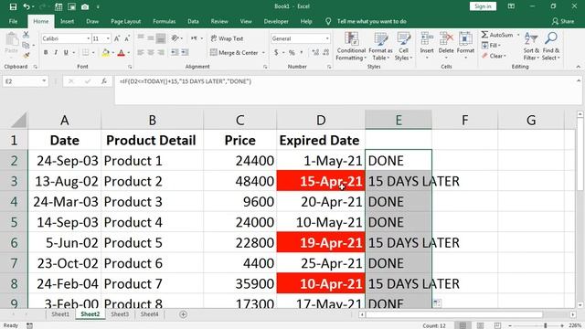Screen dimensions: 585x329
Task: Toggle Wrap Text
Action: pyautogui.click(x=228, y=38)
